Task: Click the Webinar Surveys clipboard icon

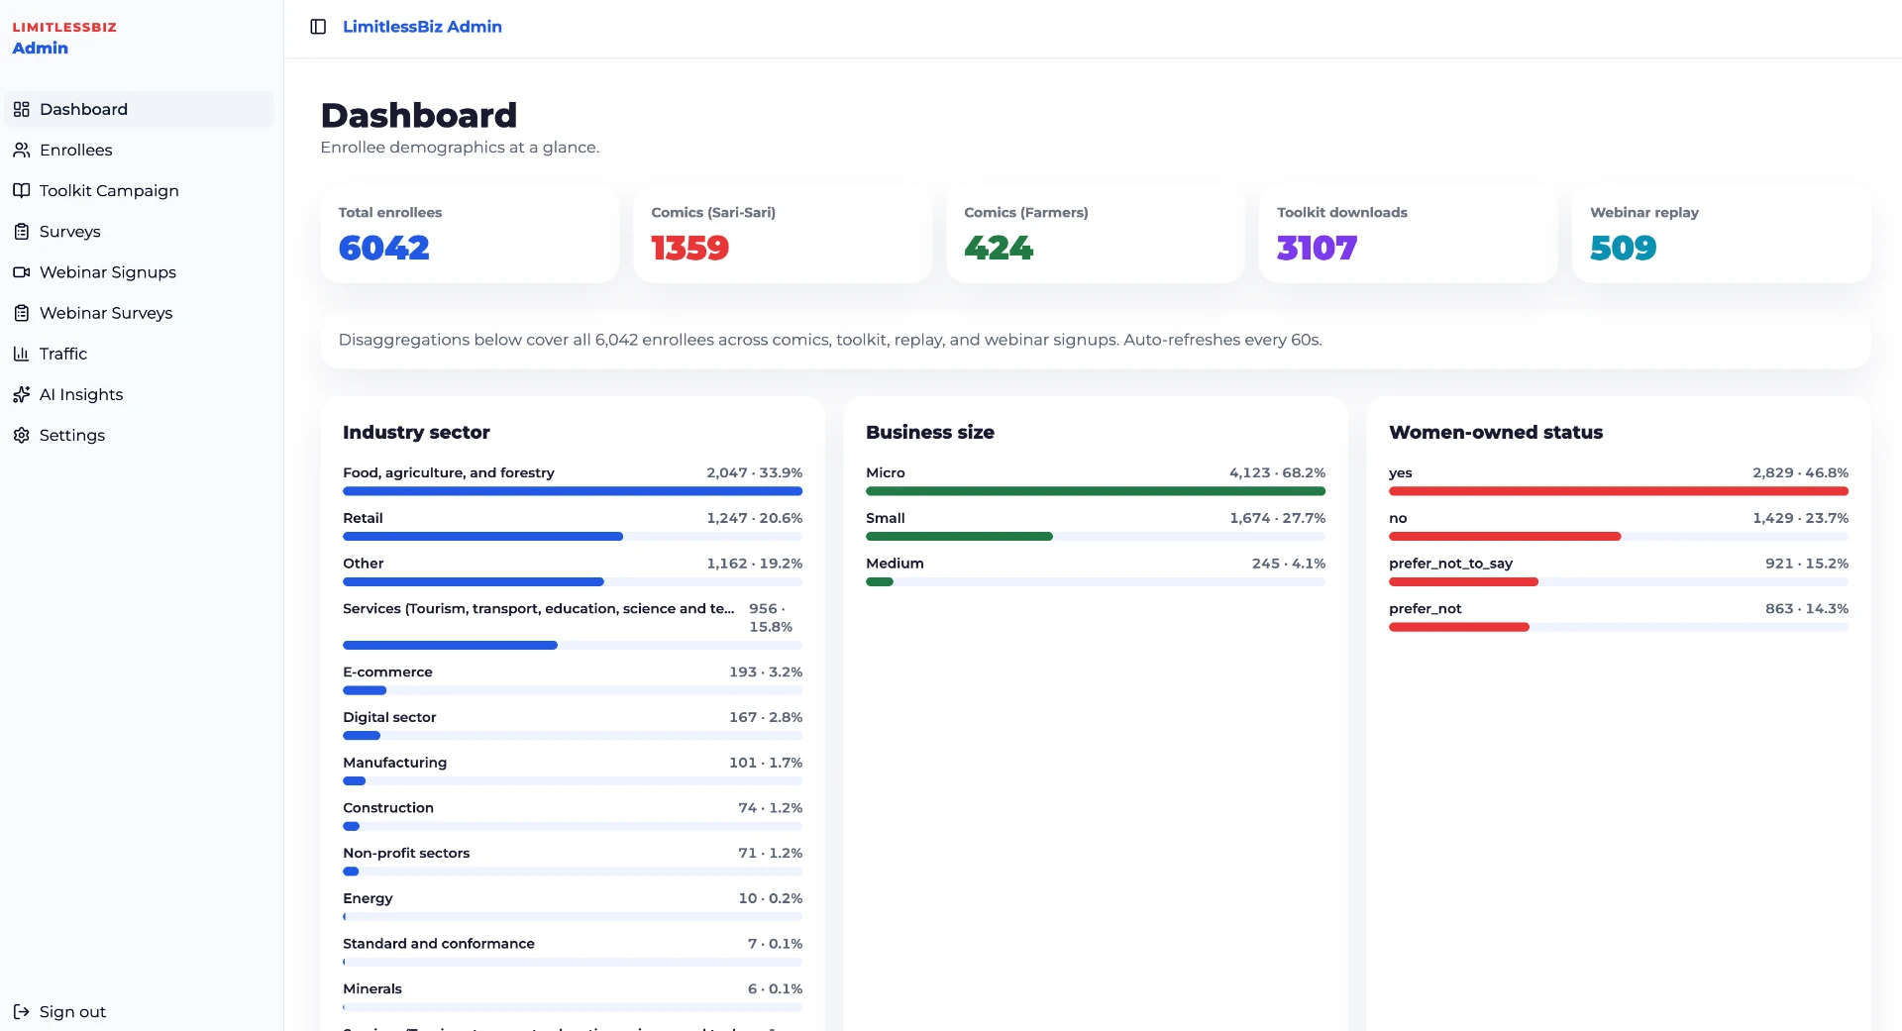Action: tap(21, 313)
